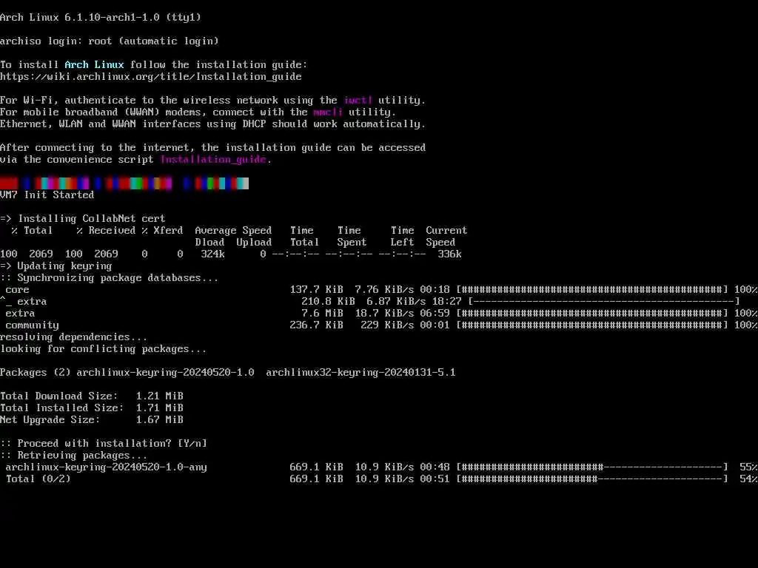Click the 'Arch Linux 6.1.10-arch1-1.0 (tty1)' header
The width and height of the screenshot is (758, 568).
(101, 18)
